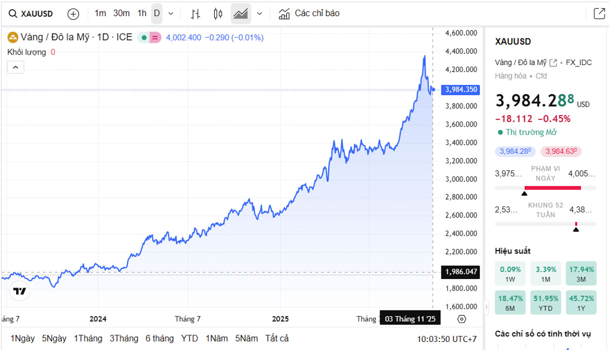
Task: Open the Vàng / Đô la Mỹ external link
Action: pos(553,62)
